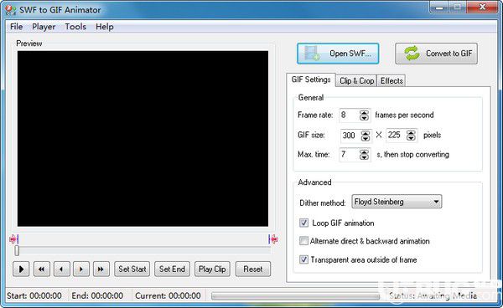Increase Max. time spinner up arrow
This screenshot has width=503, height=308.
coord(364,152)
